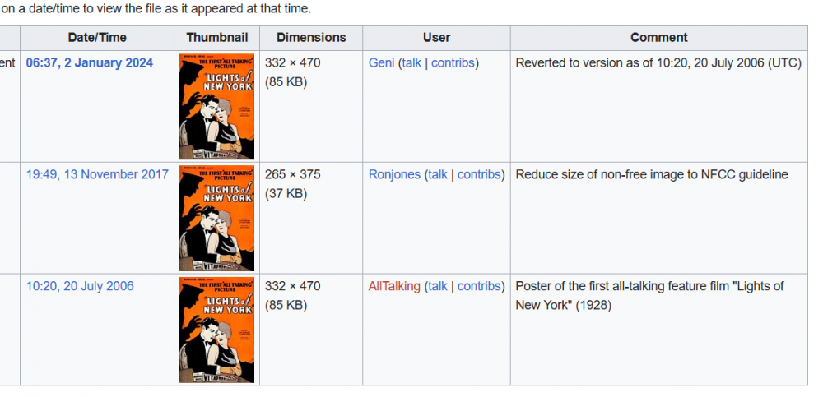
Task: Visit user Ronjones's profile page
Action: pyautogui.click(x=394, y=174)
